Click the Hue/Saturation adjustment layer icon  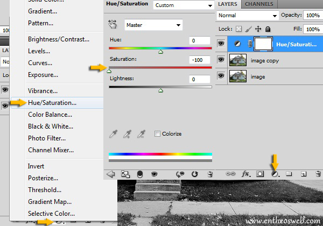(237, 44)
